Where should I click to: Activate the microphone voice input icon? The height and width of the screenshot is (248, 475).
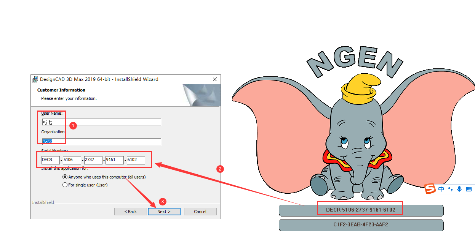tap(459, 189)
